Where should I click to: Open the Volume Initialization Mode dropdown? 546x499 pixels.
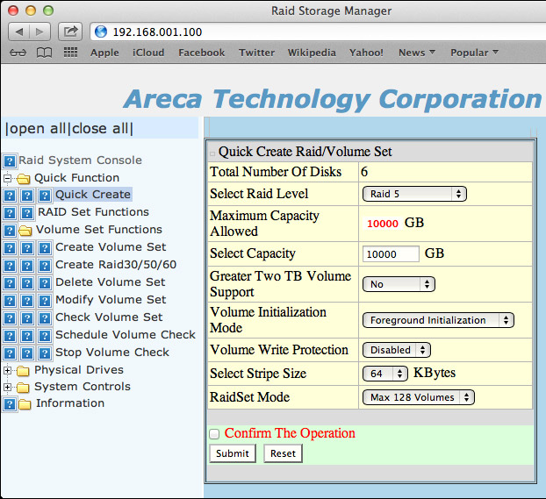point(438,320)
